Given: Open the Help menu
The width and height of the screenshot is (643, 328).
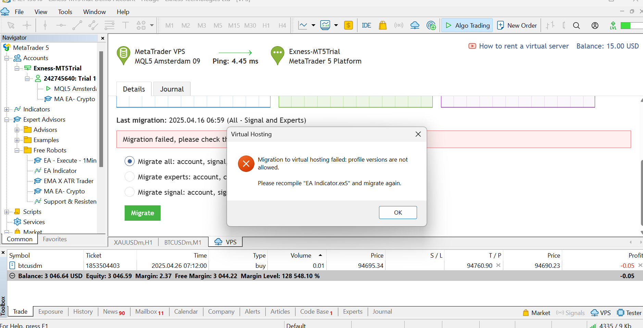Looking at the screenshot, I should tap(123, 12).
